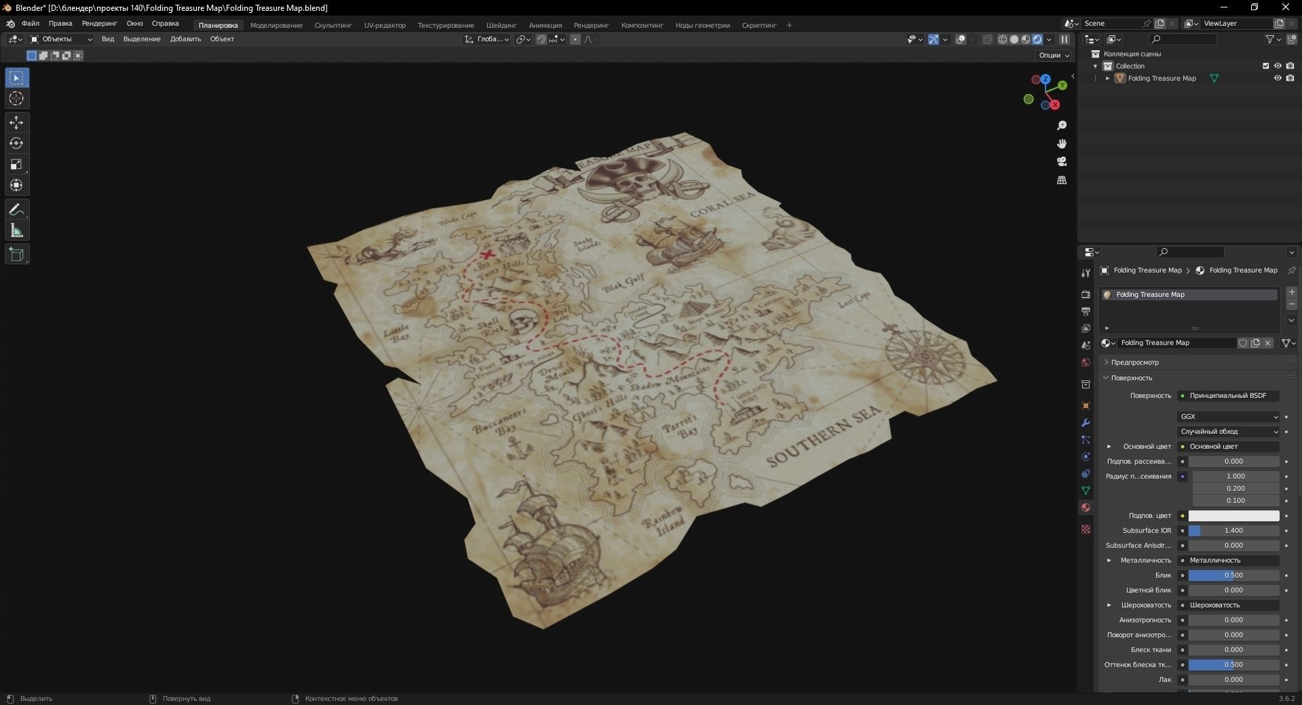The image size is (1302, 705).
Task: Toggle viewport overlays button
Action: pos(961,39)
